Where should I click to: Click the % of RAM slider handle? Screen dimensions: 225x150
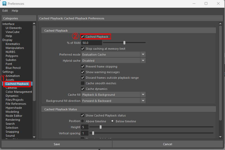pos(125,43)
